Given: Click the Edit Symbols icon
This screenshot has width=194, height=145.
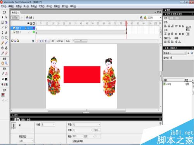Looking at the screenshot, I should click(x=145, y=17).
